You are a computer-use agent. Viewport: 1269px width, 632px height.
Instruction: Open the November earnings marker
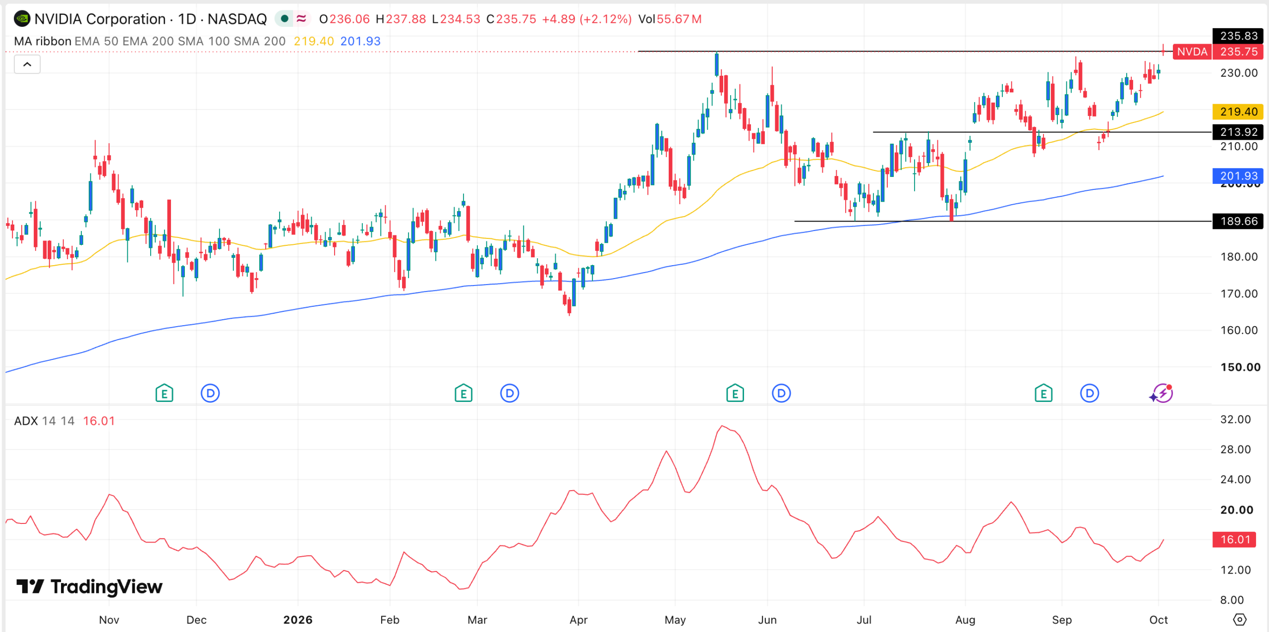[x=164, y=394]
